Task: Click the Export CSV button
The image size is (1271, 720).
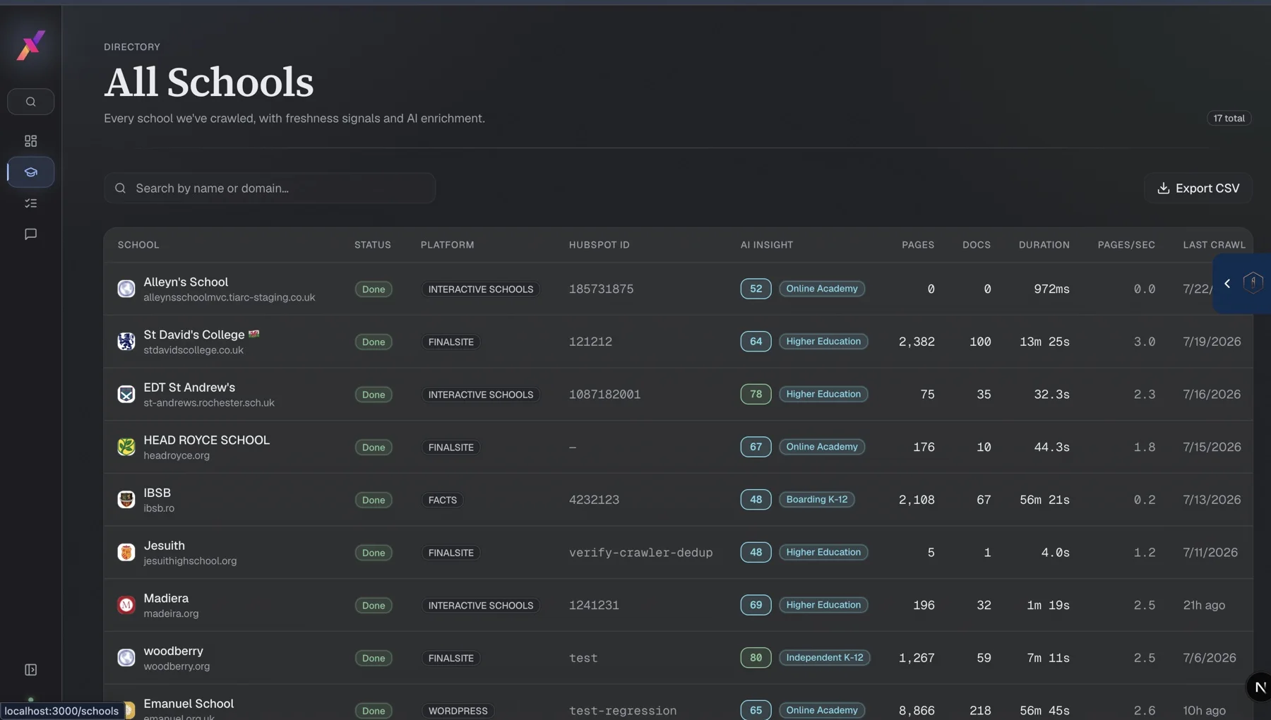Action: [1198, 188]
